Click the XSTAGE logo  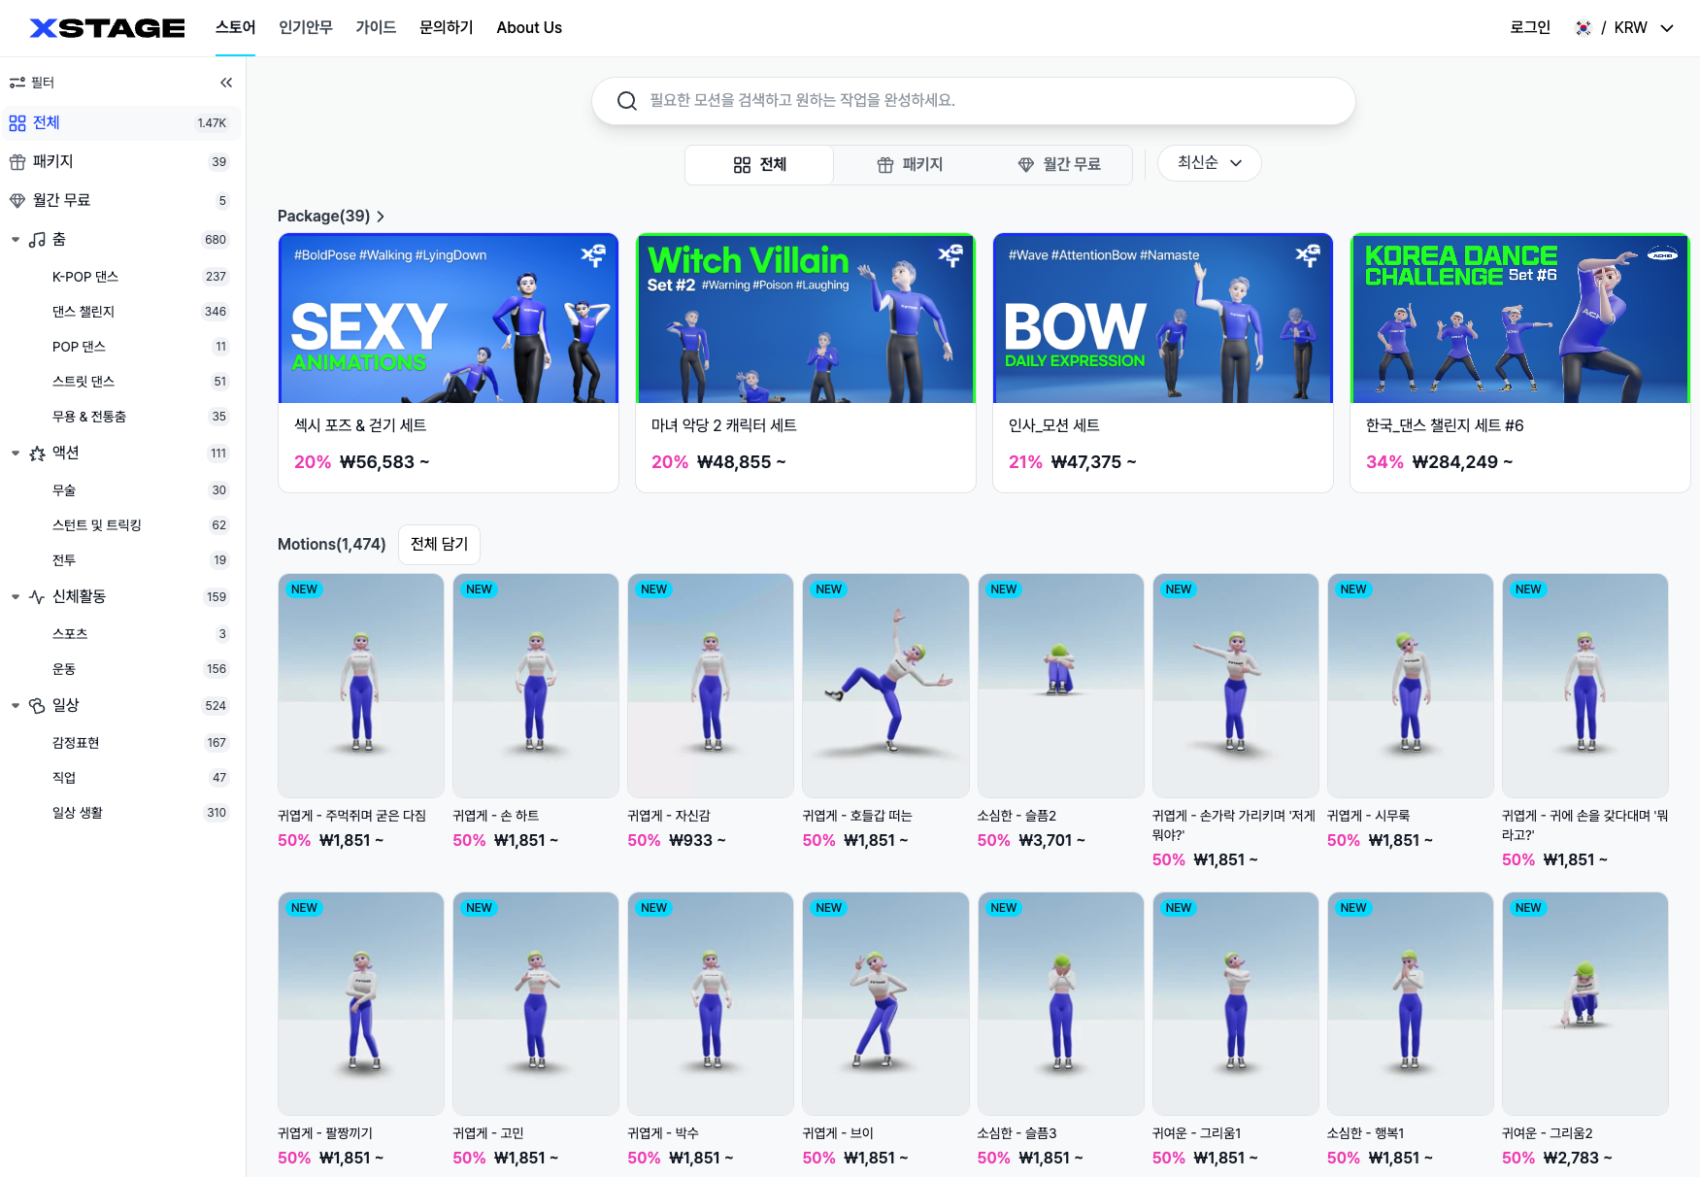(107, 28)
